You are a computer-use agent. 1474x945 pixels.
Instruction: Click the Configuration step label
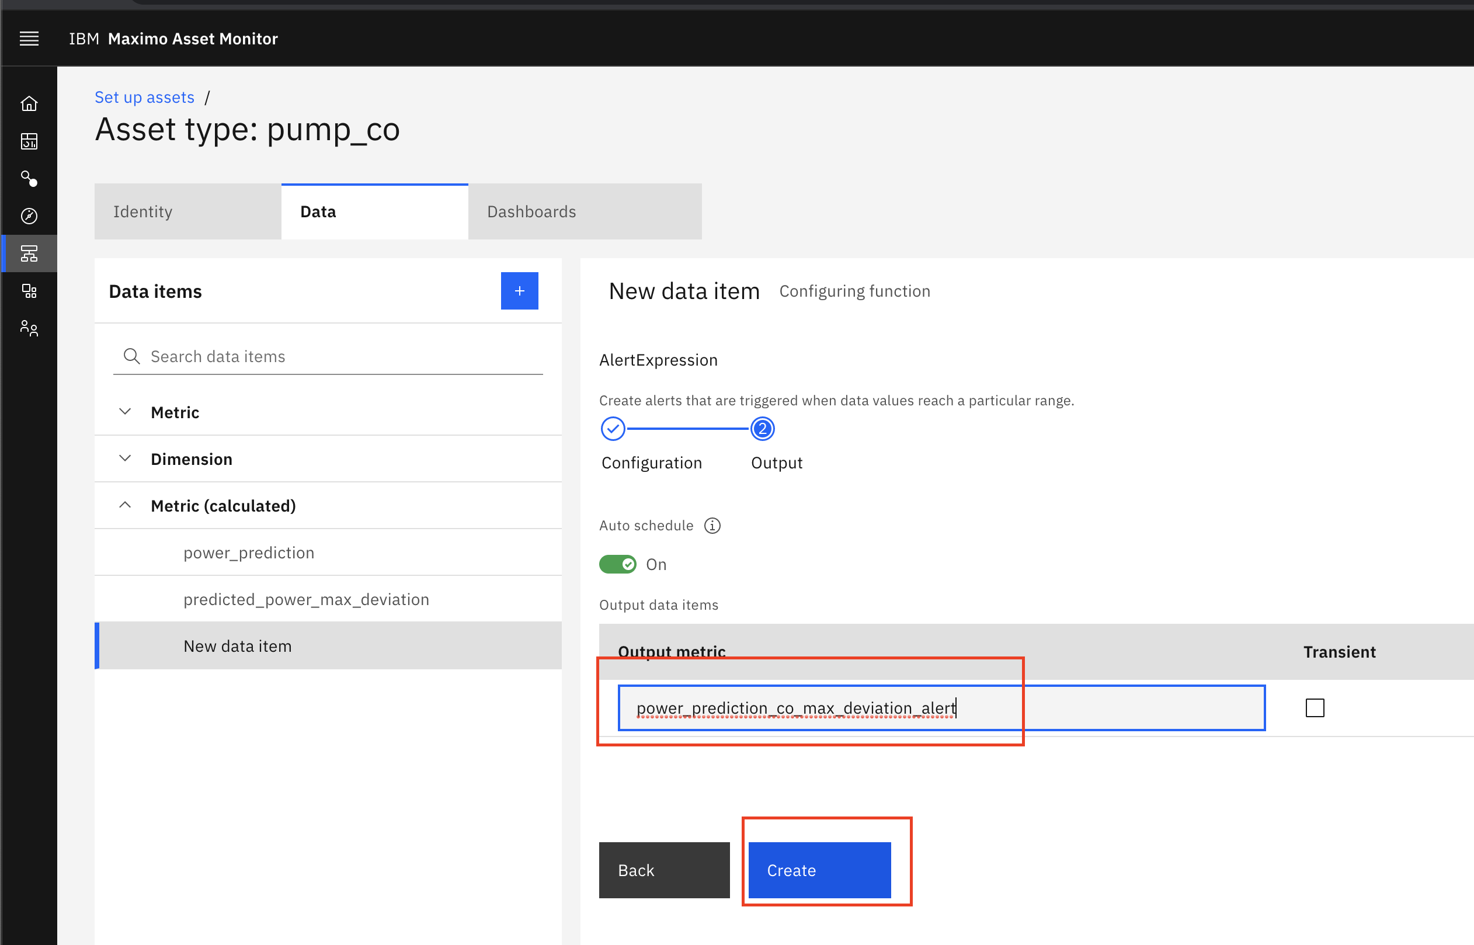point(651,463)
